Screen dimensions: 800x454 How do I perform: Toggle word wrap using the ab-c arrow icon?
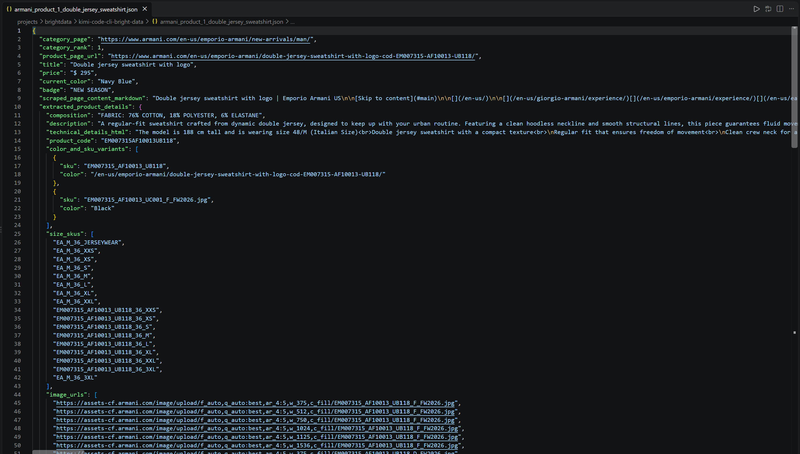coord(768,9)
